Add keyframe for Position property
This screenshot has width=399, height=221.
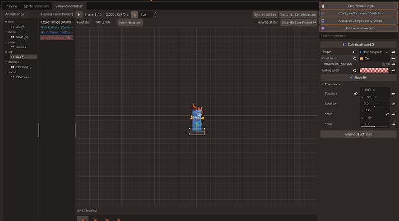tap(393, 93)
